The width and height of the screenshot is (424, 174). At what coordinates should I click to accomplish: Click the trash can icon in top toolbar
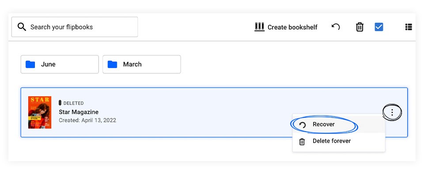point(360,27)
